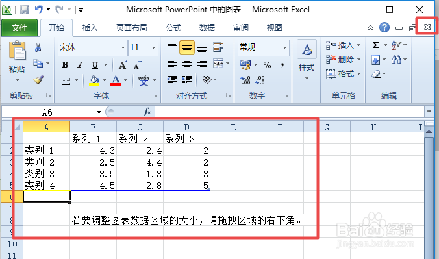The height and width of the screenshot is (259, 439).
Task: Open the File (文件) tab
Action: 19,28
